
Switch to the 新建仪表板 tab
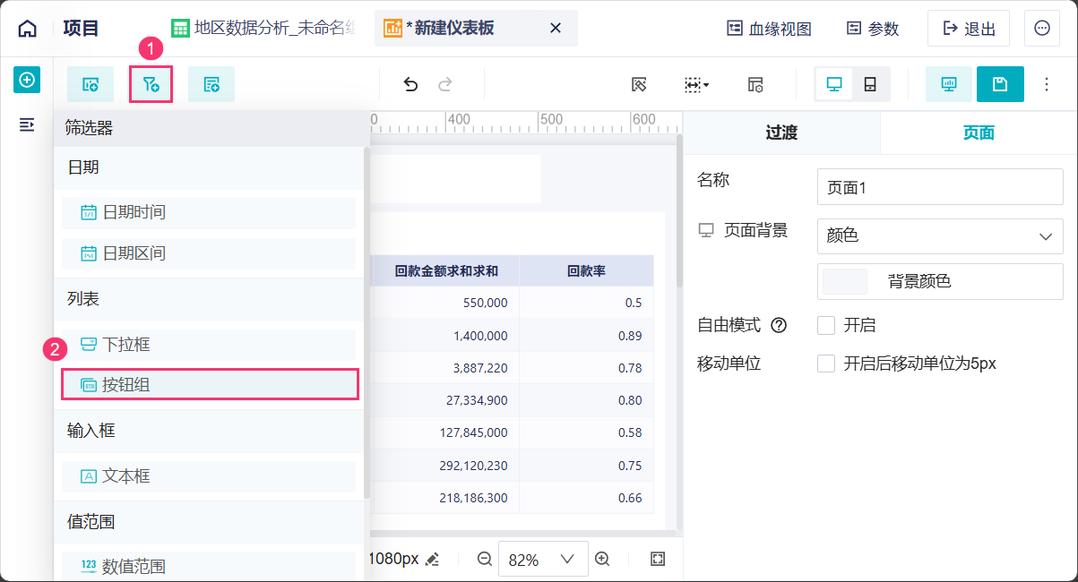click(450, 29)
